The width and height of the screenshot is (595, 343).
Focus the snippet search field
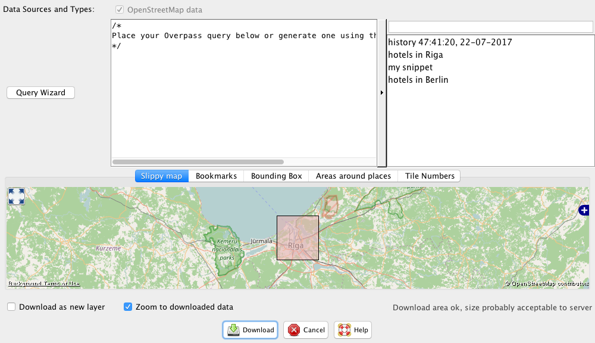click(490, 27)
